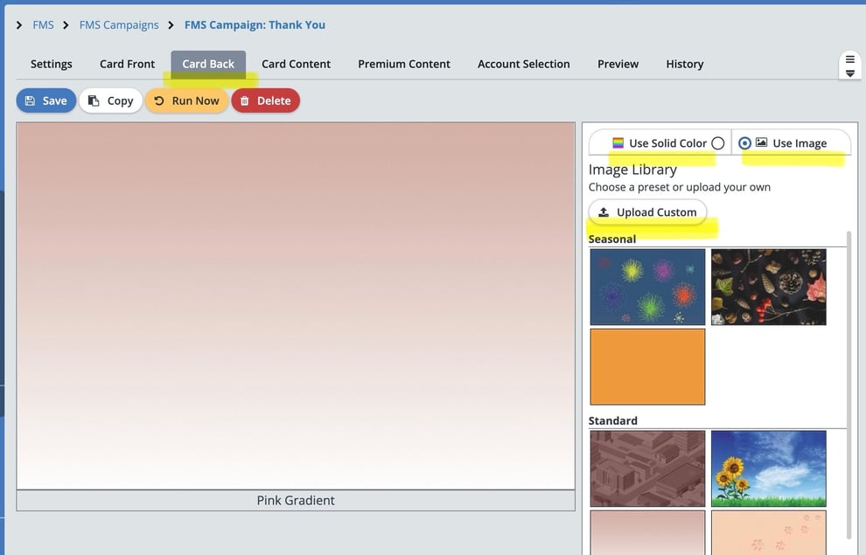866x555 pixels.
Task: Navigate to FMS Campaigns breadcrumb
Action: click(x=119, y=24)
